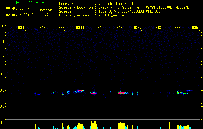Click the antenna text A504HB(yagi 4el)
203x129 pixels.
point(114,15)
